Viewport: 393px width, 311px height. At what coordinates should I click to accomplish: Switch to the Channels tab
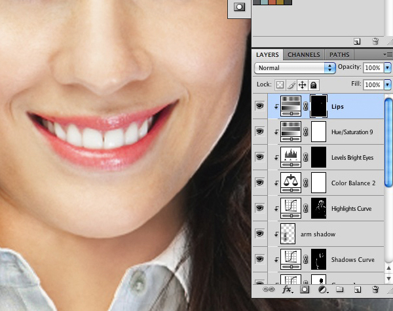click(303, 55)
